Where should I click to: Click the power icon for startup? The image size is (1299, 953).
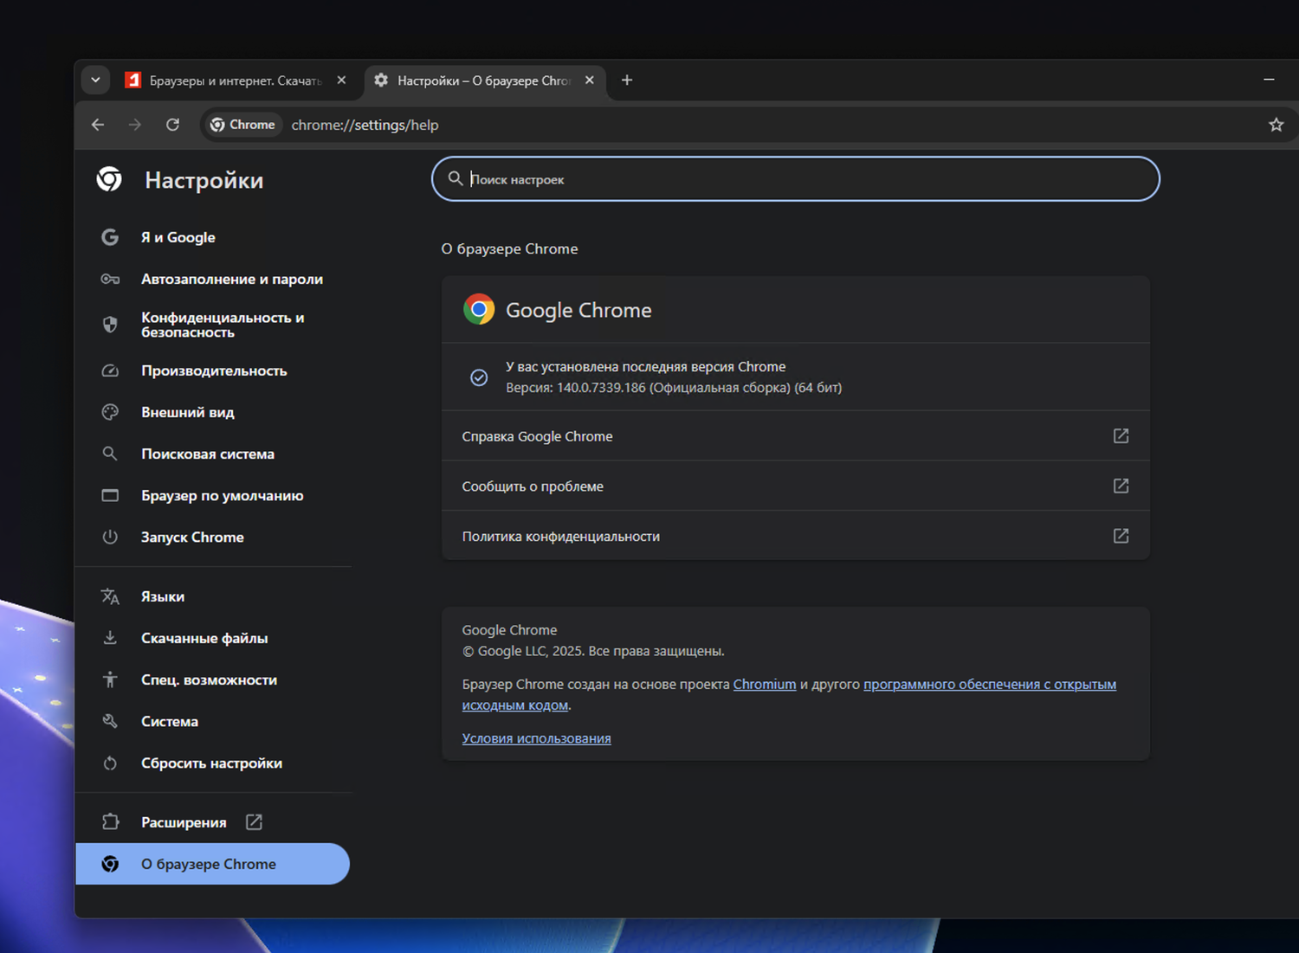tap(110, 537)
